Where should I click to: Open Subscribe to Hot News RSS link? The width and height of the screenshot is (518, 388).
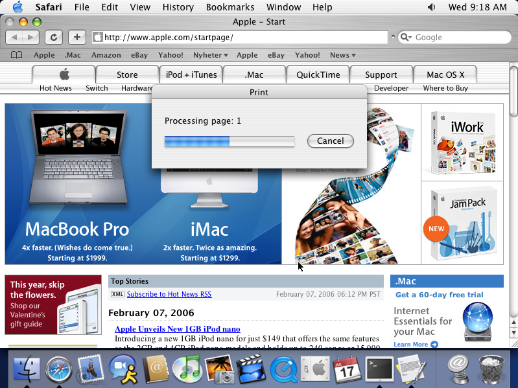tap(169, 294)
